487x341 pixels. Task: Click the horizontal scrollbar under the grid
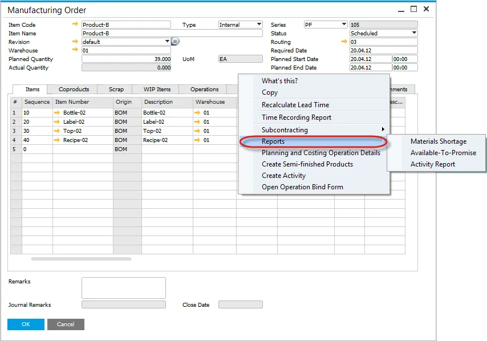tap(81, 259)
